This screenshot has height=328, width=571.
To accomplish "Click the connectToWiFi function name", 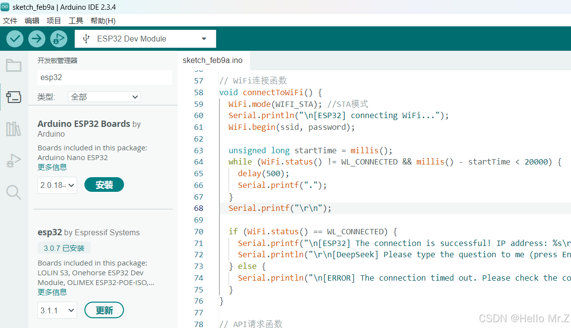I will [x=273, y=92].
